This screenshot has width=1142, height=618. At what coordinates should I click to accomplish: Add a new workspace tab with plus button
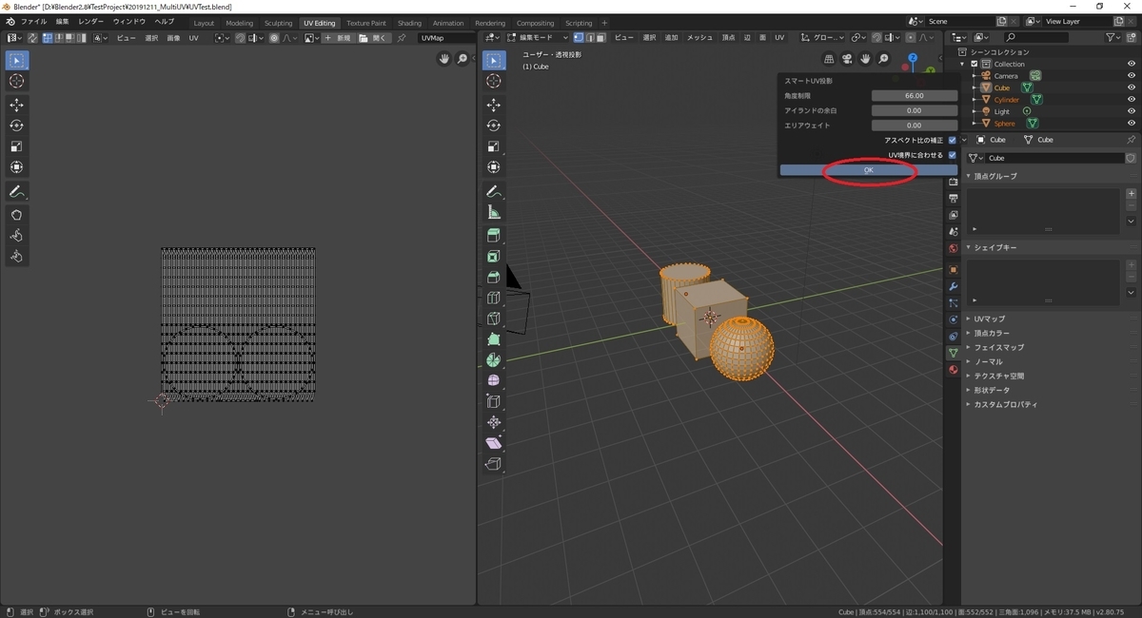(604, 23)
